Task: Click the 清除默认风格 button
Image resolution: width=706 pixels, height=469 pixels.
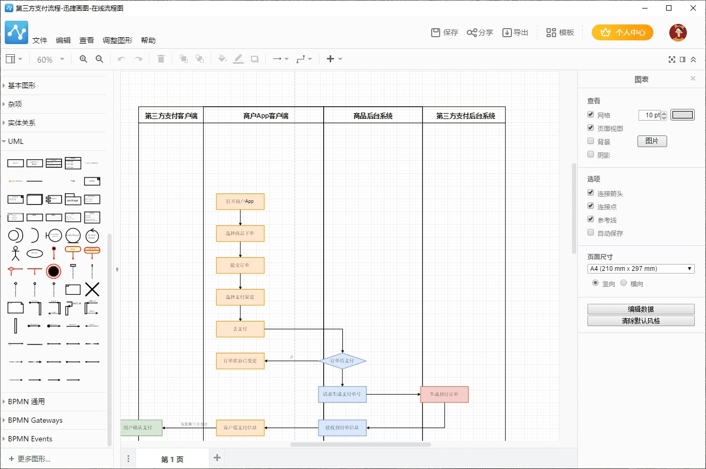Action: [x=641, y=321]
